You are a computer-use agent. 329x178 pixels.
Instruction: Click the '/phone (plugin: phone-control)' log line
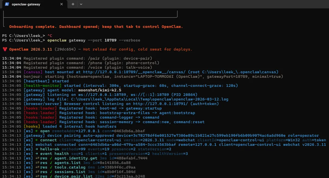81,63
